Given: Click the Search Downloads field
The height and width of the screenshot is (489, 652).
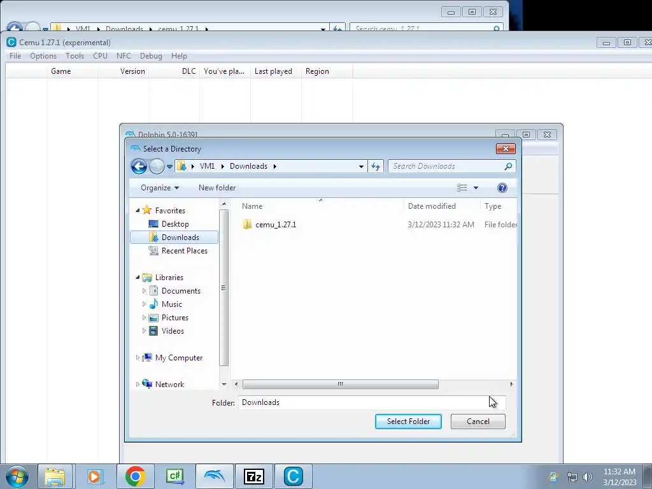Looking at the screenshot, I should 445,166.
